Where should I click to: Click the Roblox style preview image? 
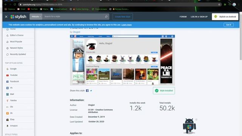click(123, 60)
